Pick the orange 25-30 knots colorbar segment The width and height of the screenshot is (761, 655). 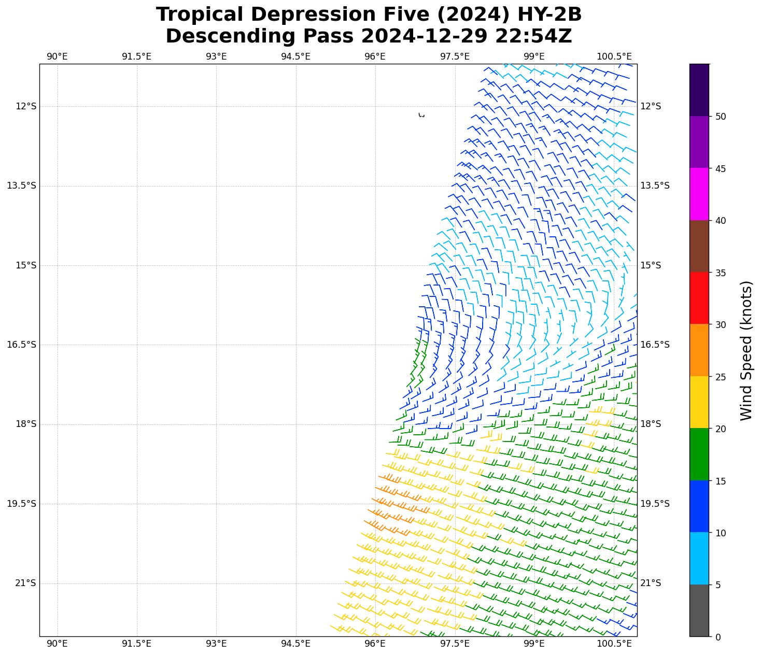coord(699,350)
